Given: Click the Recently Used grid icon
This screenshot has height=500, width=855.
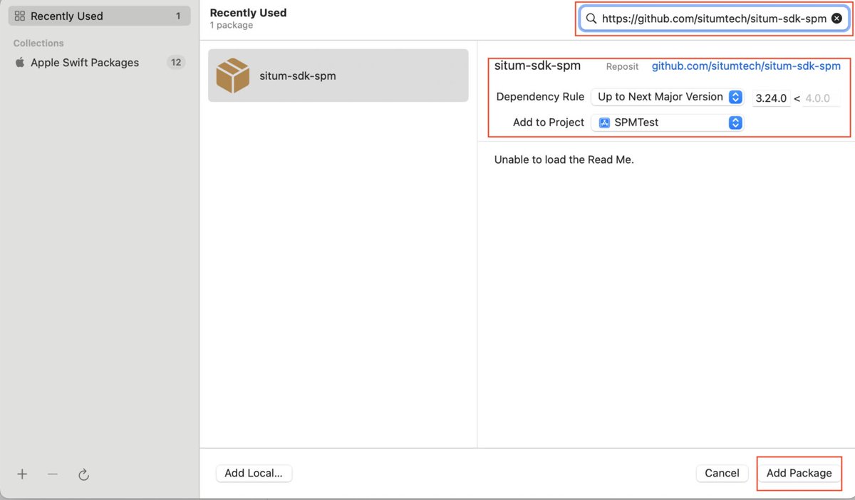Looking at the screenshot, I should tap(20, 16).
